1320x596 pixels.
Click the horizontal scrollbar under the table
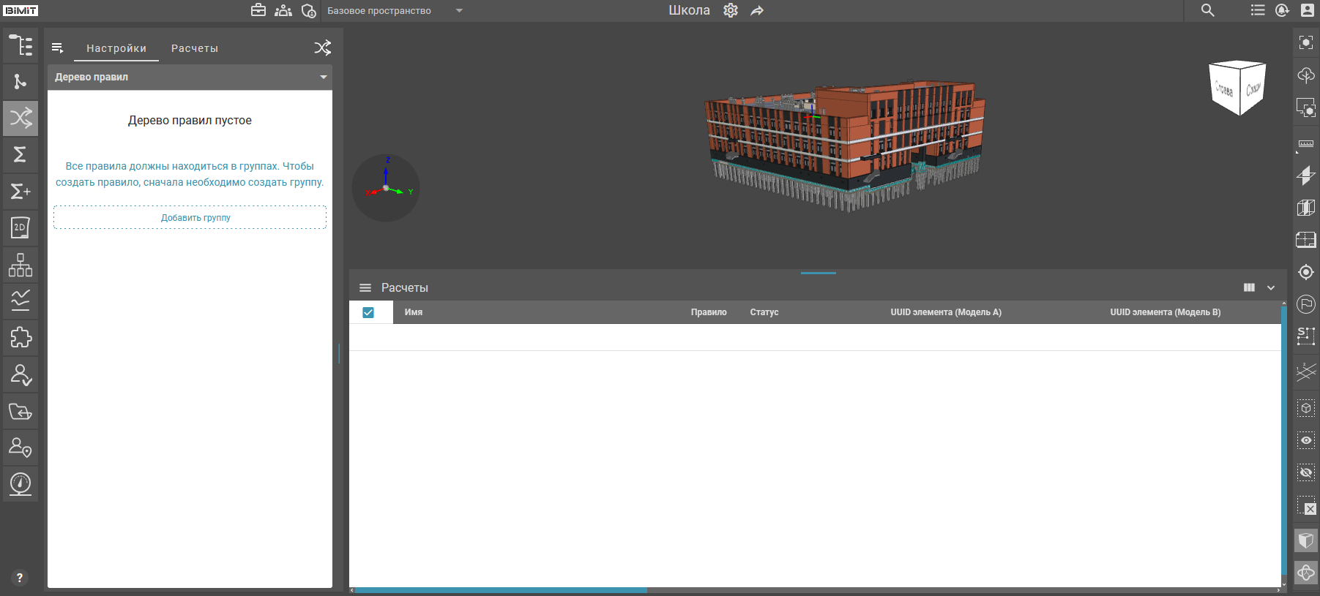point(501,590)
